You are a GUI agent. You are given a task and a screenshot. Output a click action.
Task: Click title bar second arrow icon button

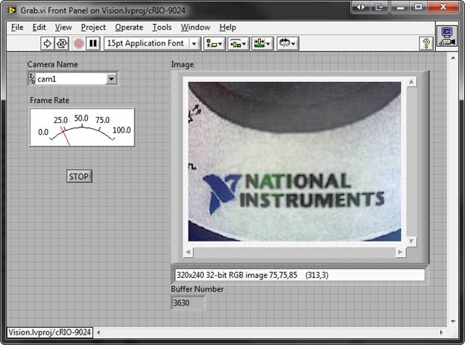point(379,7)
